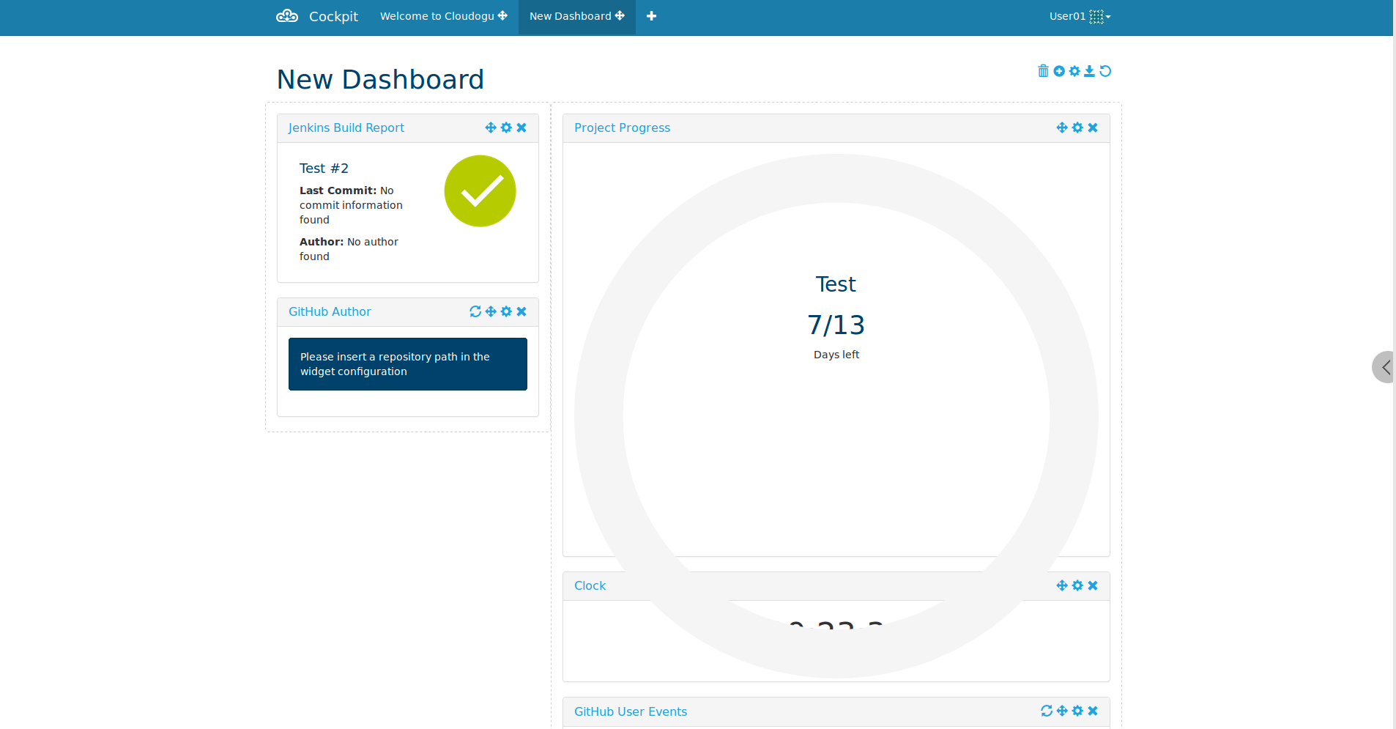The width and height of the screenshot is (1396, 729).
Task: Click the repository path configuration message
Action: point(408,363)
